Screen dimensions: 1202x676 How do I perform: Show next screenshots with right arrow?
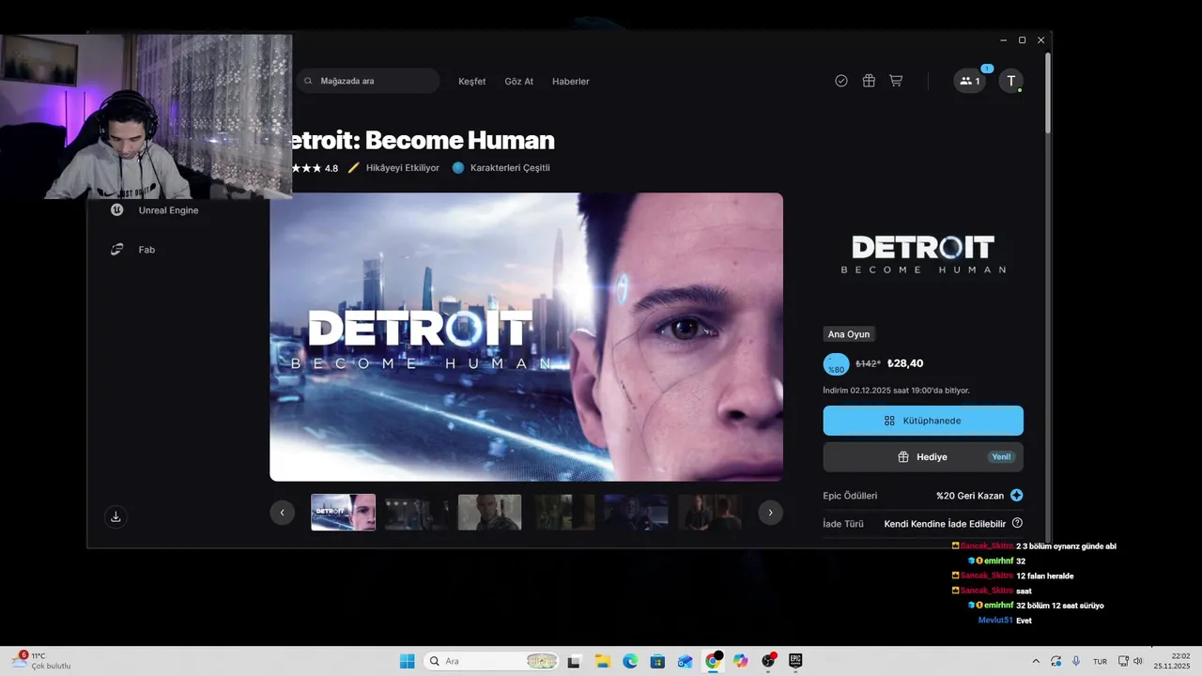point(770,513)
